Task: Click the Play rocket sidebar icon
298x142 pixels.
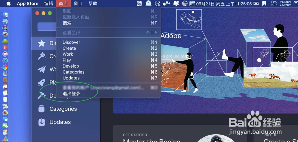Action: [42, 82]
